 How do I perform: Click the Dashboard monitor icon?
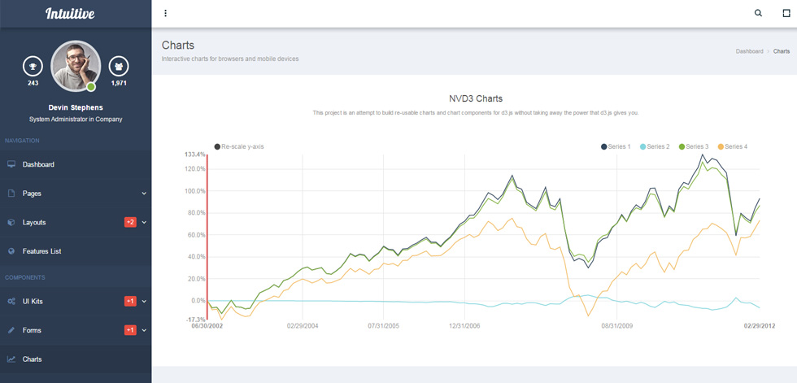click(x=11, y=164)
